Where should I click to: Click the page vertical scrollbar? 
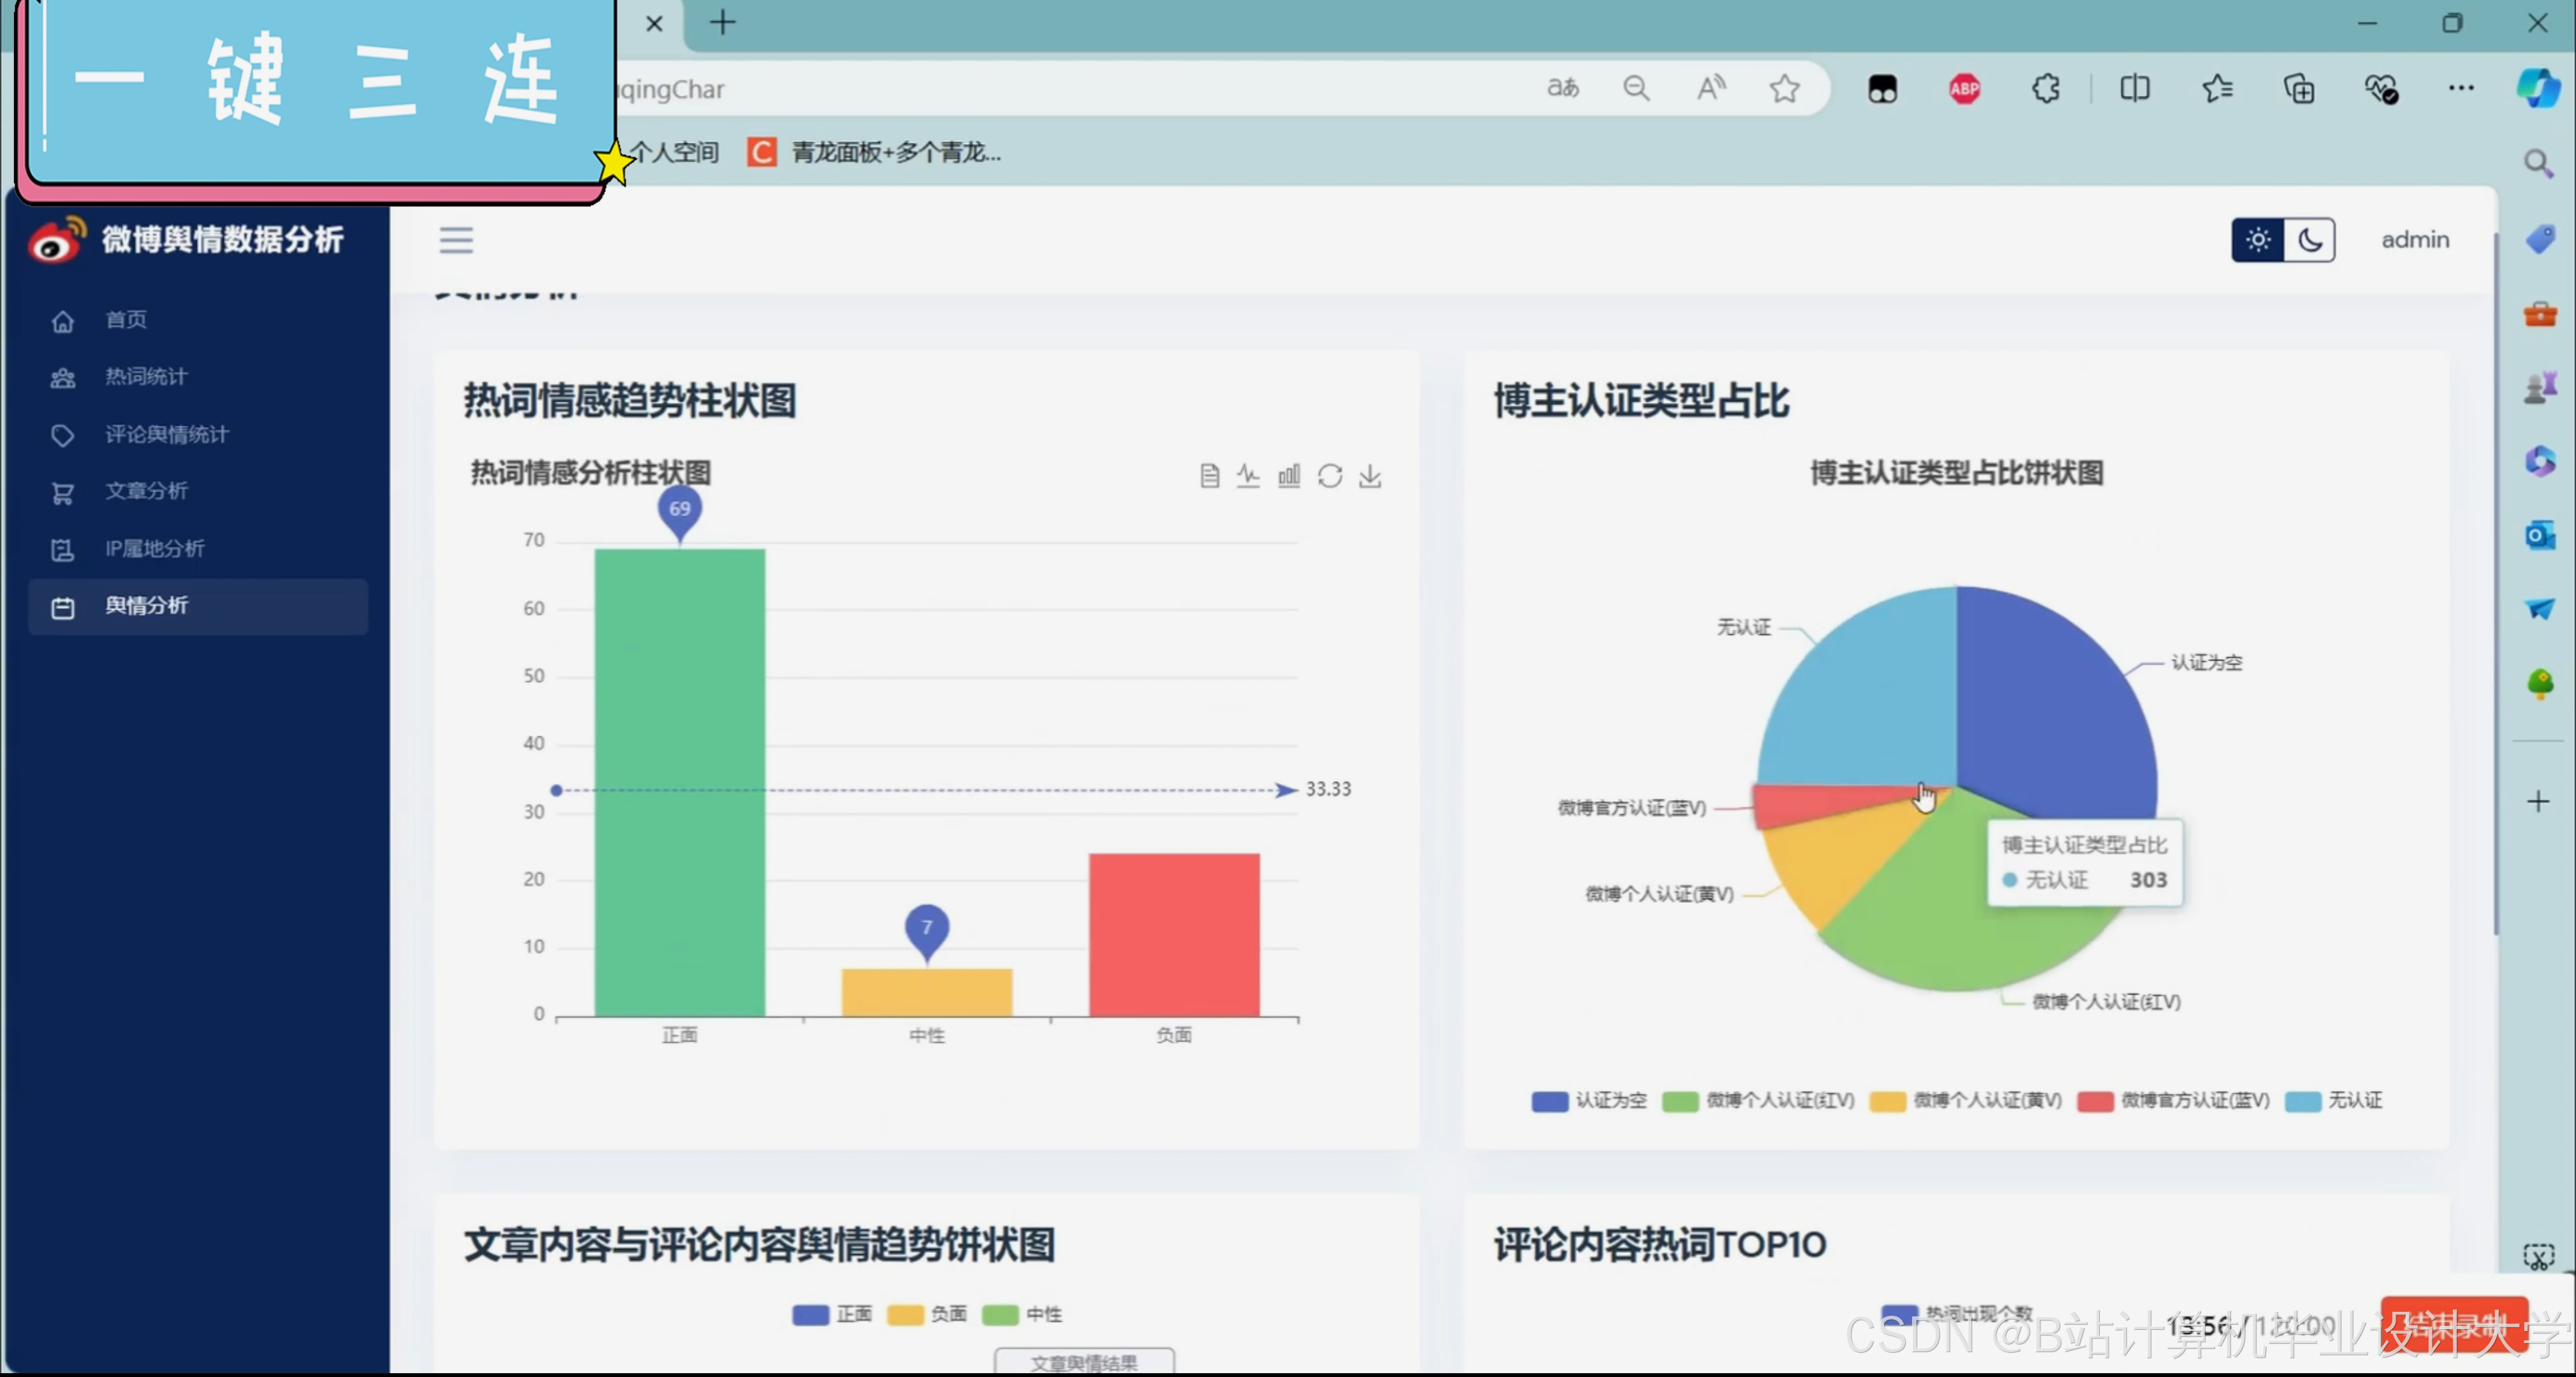coord(2495,585)
